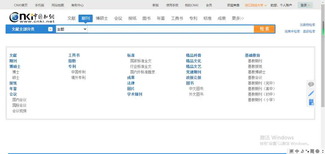Open the 结果中检索 link

[292, 31]
